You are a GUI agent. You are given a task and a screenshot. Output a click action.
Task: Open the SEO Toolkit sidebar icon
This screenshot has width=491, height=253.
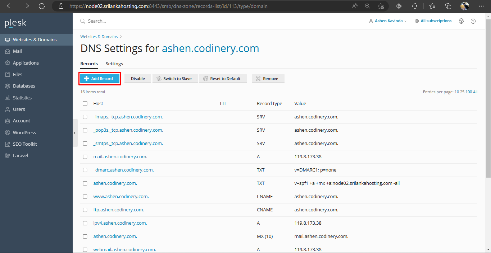tap(7, 144)
